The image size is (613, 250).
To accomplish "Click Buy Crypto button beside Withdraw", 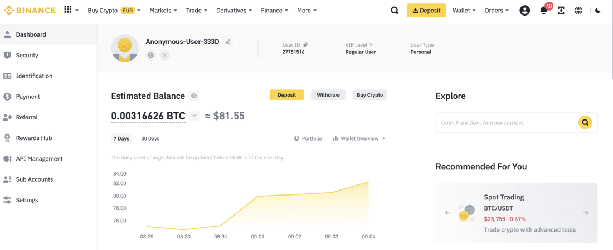I will click(x=369, y=95).
